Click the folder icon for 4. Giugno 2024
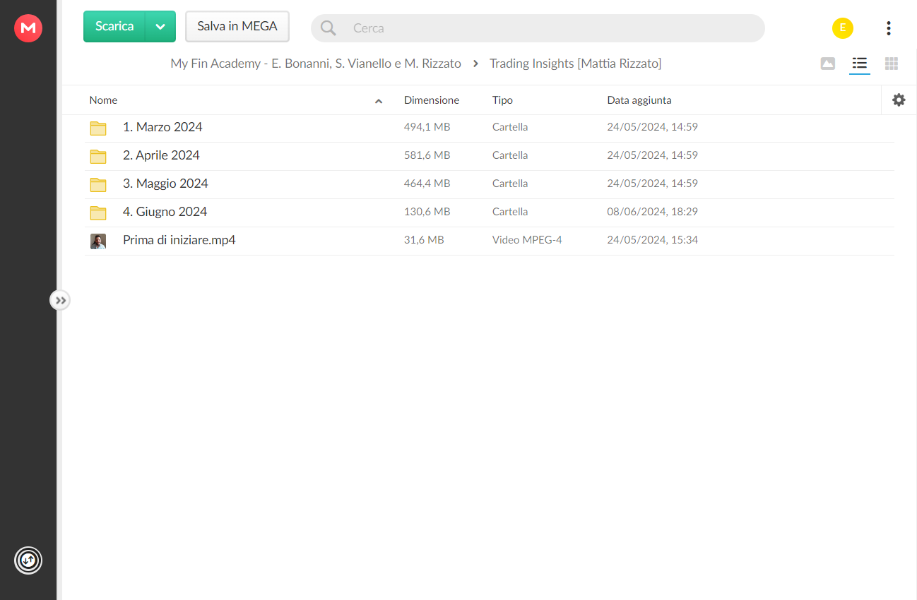 (x=98, y=212)
